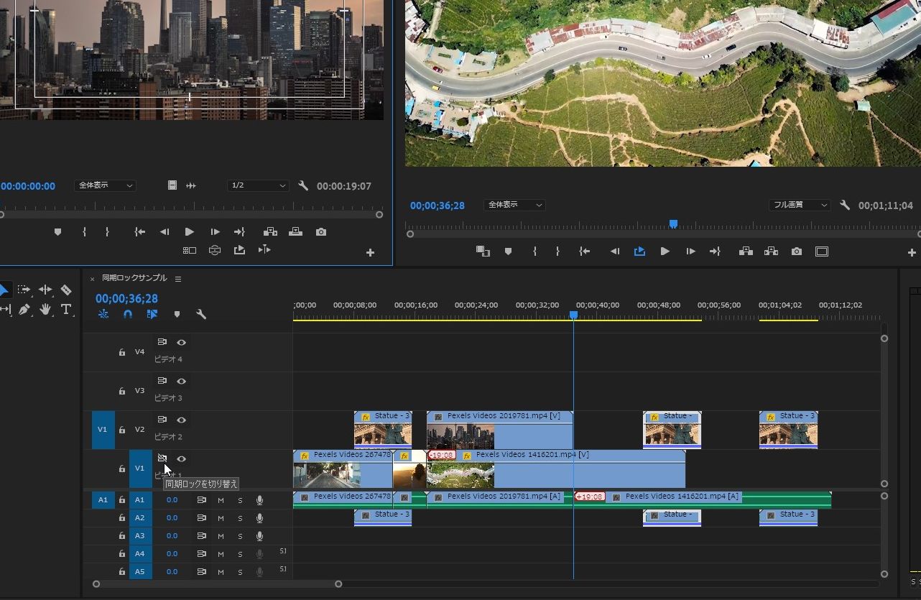Mute audio track A1
This screenshot has height=600, width=921.
point(221,499)
